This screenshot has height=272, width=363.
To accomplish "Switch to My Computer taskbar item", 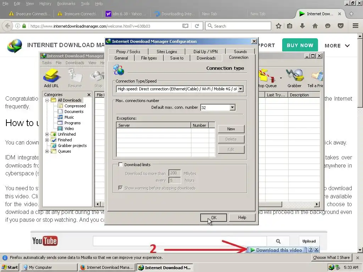I will [49, 267].
